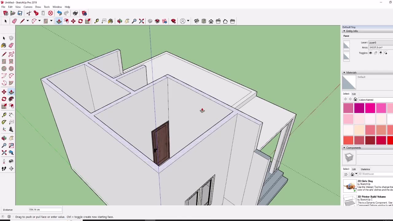Select the Protractor tool in left toolbar
The width and height of the screenshot is (393, 221).
pos(4,122)
